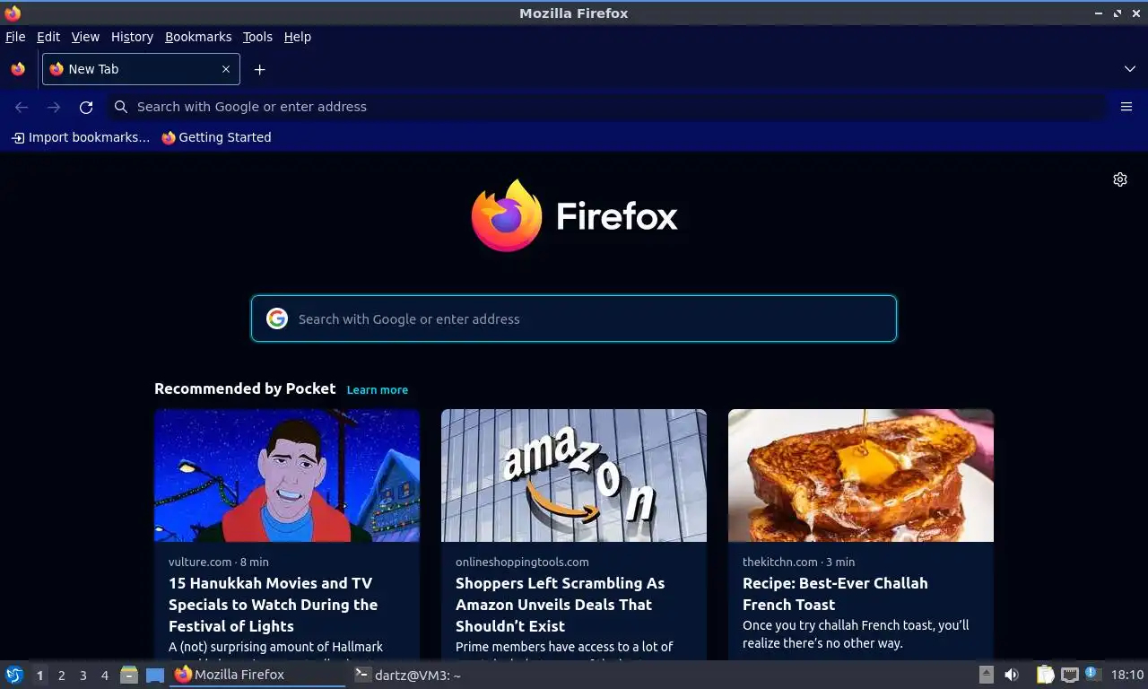This screenshot has width=1148, height=689.
Task: Open the Bookmarks menu
Action: (x=198, y=37)
